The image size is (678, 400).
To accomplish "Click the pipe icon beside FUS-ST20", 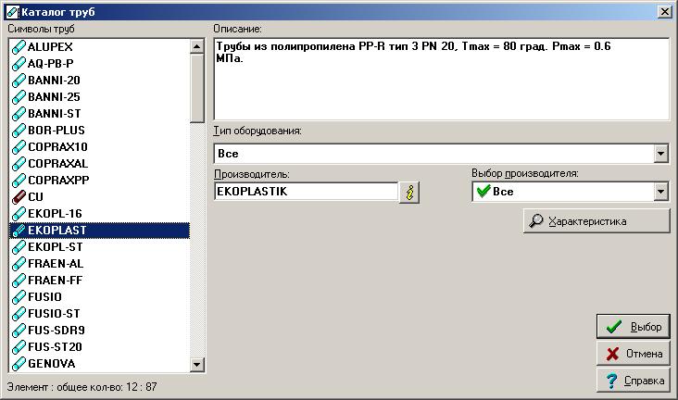I will (x=19, y=346).
